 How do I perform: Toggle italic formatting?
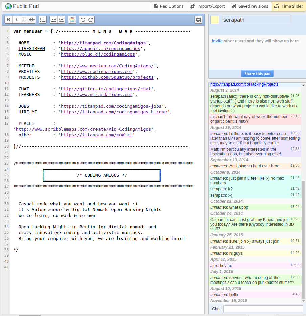tap(16, 20)
